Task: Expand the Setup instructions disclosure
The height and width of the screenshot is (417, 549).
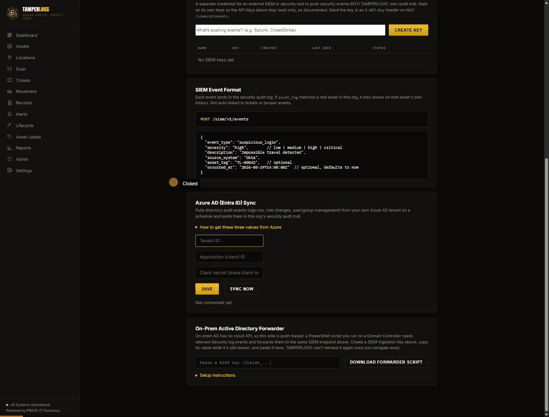Action: 215,375
